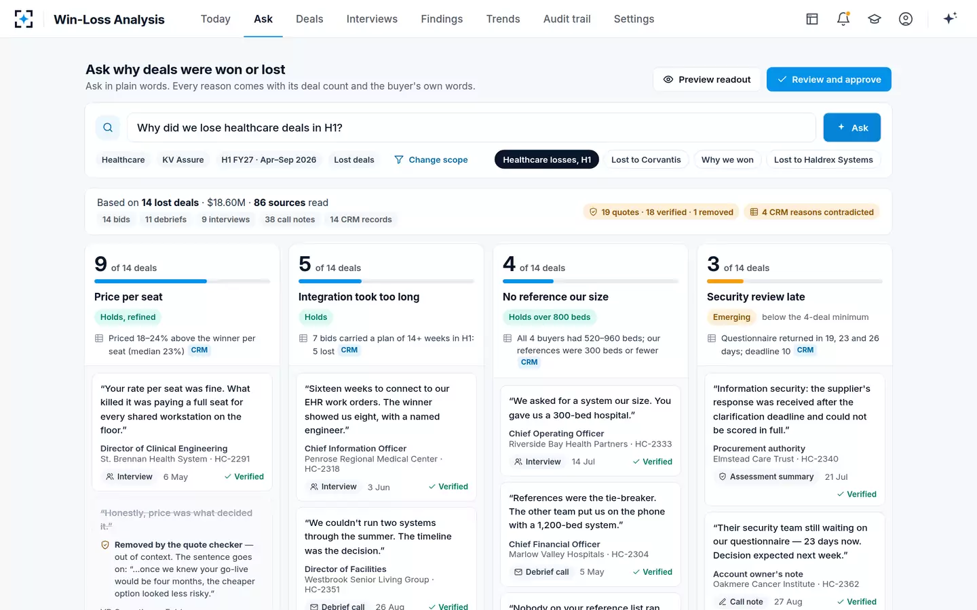Screen dimensions: 977x610
Task: Click the shield icon next to Removed by quote checker
Action: click(x=105, y=545)
